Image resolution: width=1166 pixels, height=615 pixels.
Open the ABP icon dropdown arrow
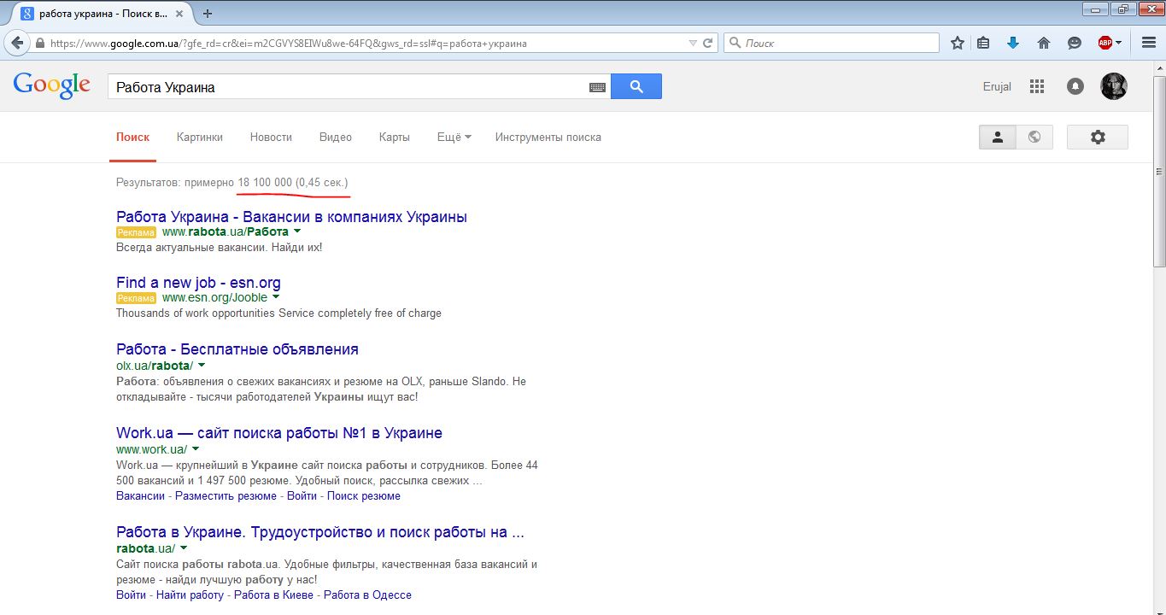pos(1118,43)
